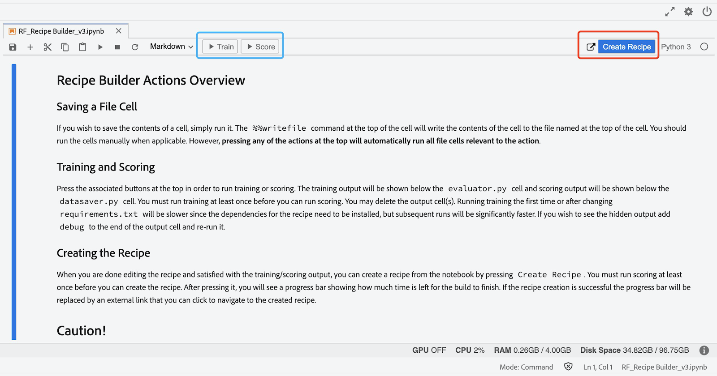This screenshot has width=717, height=376.
Task: Click the trusted notebook shield icon
Action: coord(568,367)
